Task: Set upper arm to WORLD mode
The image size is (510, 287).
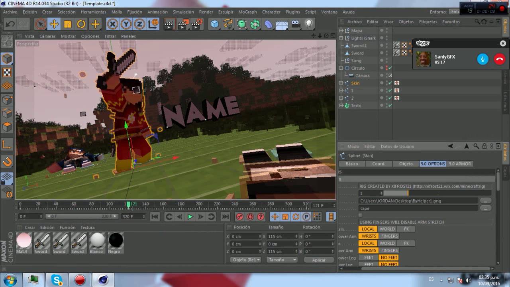Action: click(x=387, y=229)
